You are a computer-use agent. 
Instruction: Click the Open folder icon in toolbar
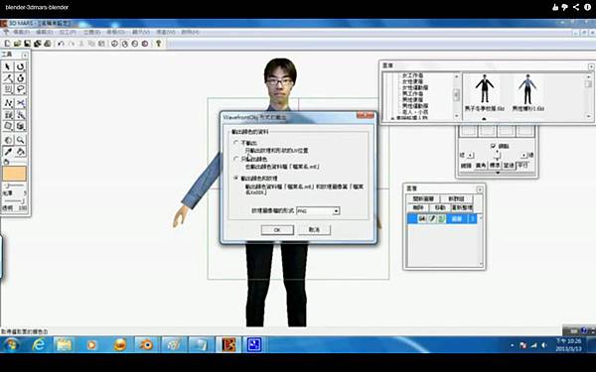point(17,44)
